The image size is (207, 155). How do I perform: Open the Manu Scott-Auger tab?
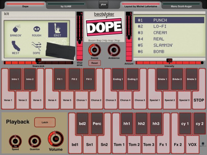pyautogui.click(x=181, y=5)
